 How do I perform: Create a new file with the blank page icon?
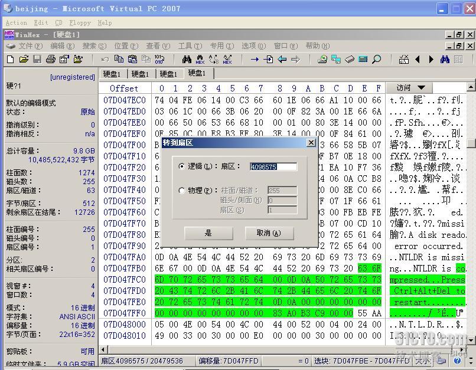10,59
